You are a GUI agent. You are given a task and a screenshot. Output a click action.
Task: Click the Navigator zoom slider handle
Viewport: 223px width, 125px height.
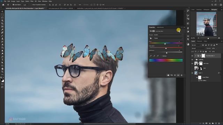click(x=208, y=38)
